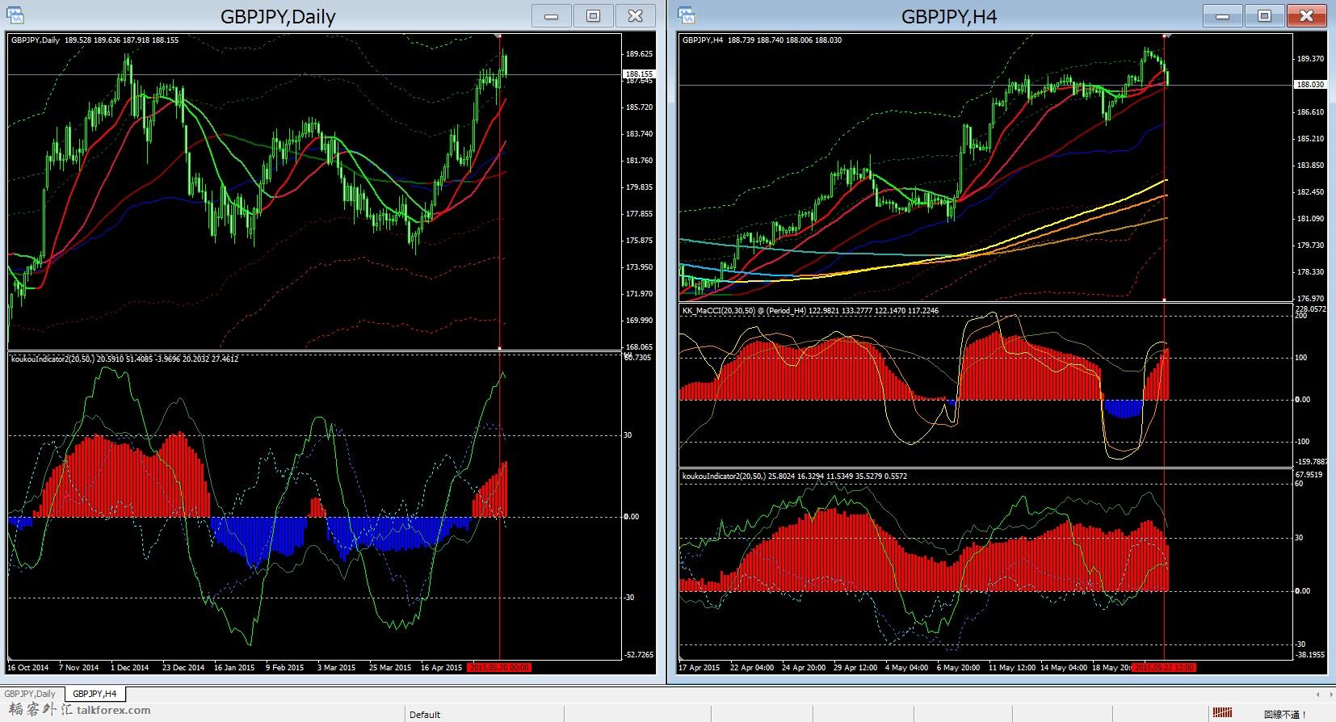This screenshot has height=722, width=1336.
Task: Click the connection status bars icon
Action: 1222,713
